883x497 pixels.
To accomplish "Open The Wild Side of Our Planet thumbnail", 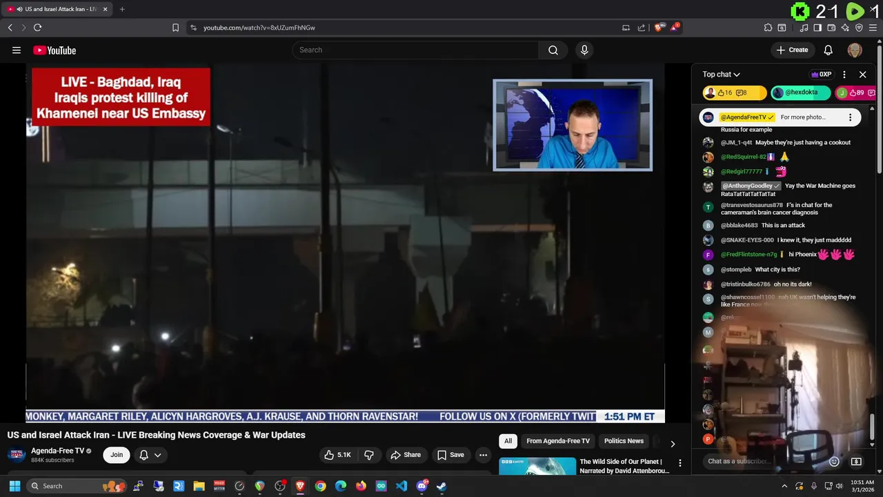I will (537, 466).
